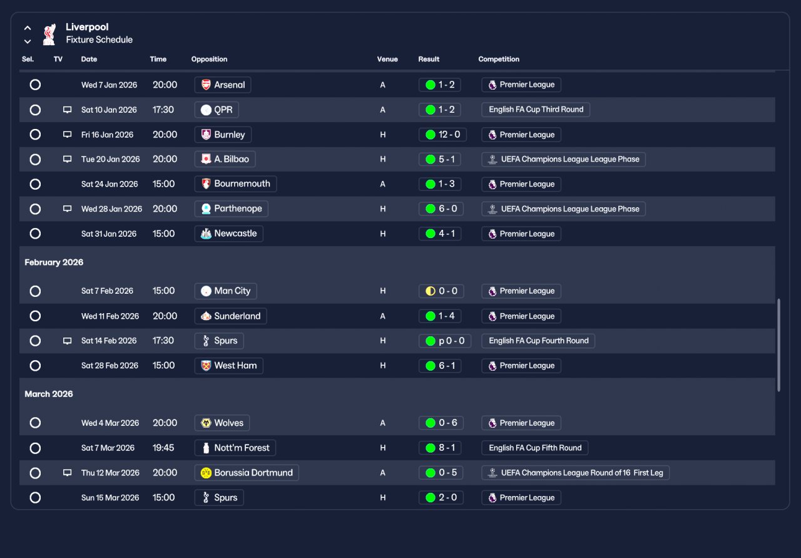The height and width of the screenshot is (558, 801).
Task: Click the Champions League logo on A. Bilbao row
Action: pos(492,159)
